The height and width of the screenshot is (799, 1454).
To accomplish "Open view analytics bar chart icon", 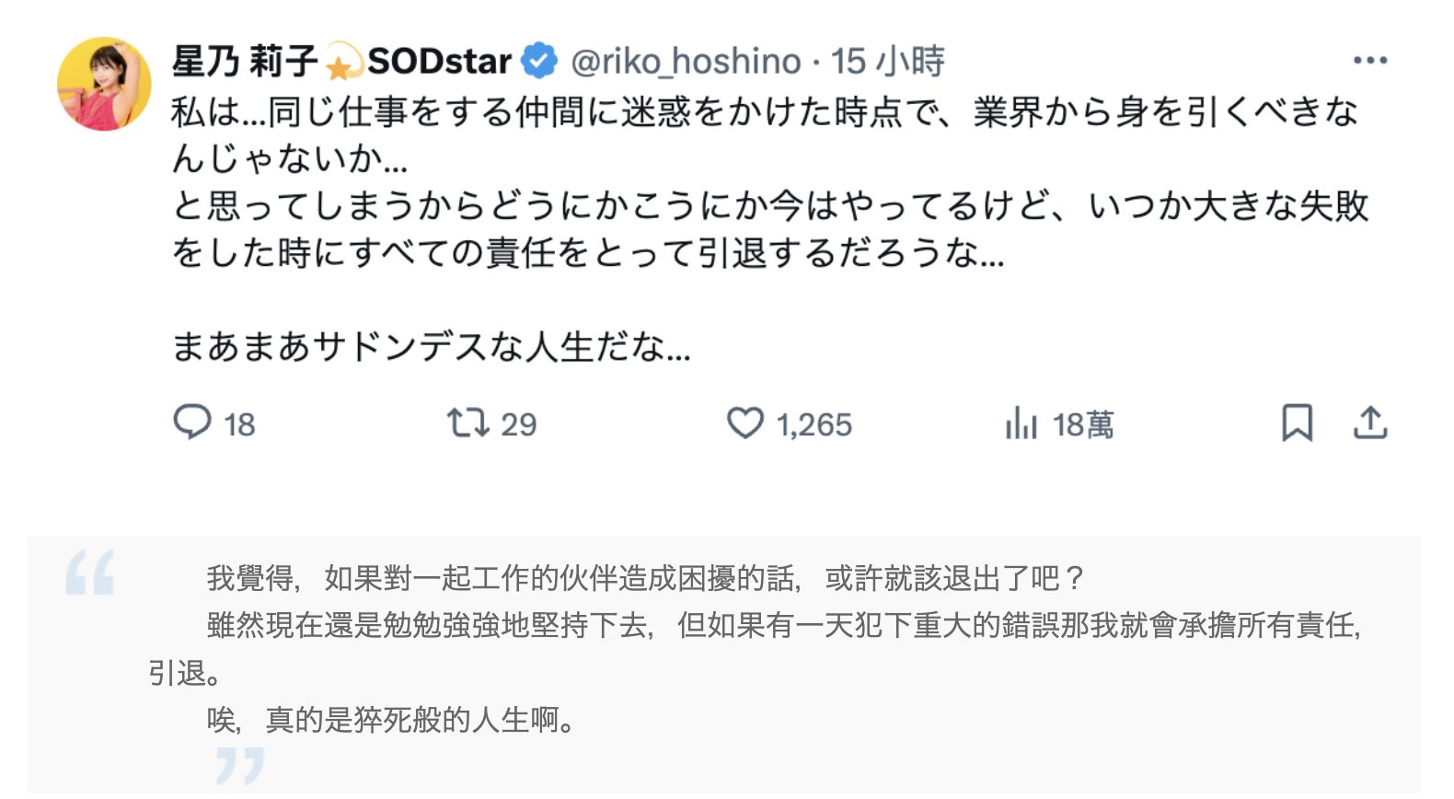I will [x=1021, y=423].
